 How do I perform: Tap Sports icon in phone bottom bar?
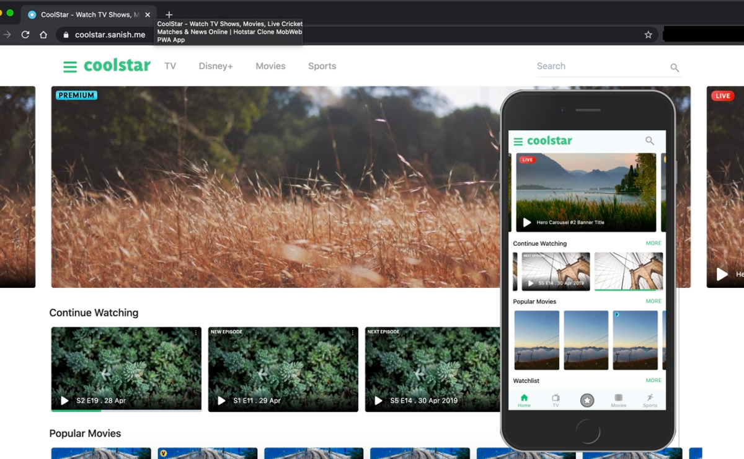[650, 400]
